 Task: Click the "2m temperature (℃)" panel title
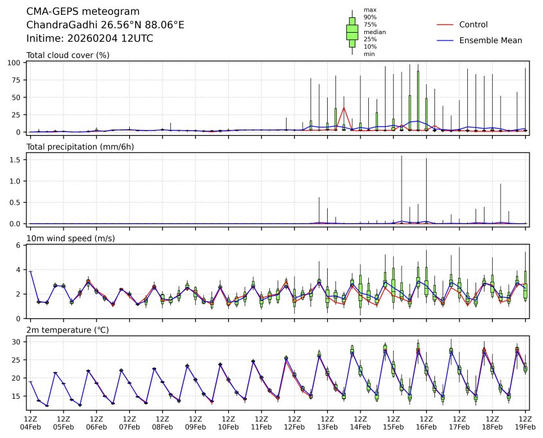point(66,330)
